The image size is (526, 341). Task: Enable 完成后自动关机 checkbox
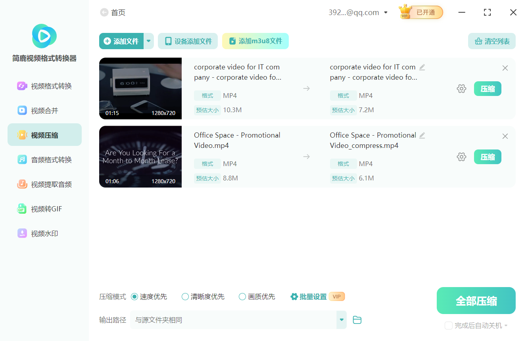(x=449, y=326)
